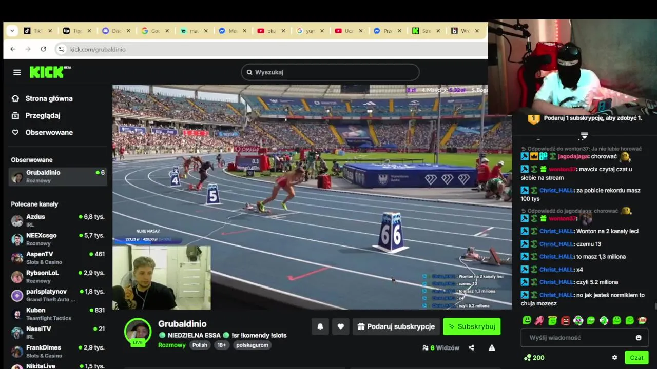Image resolution: width=657 pixels, height=369 pixels.
Task: Click the Wyszukaj search field
Action: [330, 72]
